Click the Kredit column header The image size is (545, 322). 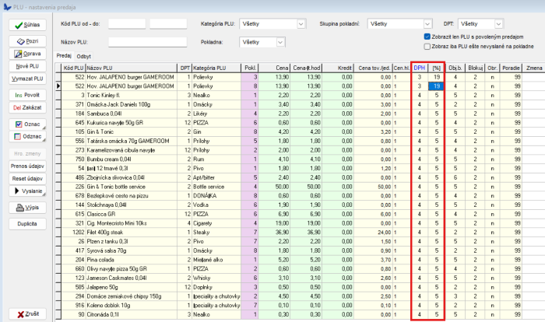pyautogui.click(x=338, y=68)
